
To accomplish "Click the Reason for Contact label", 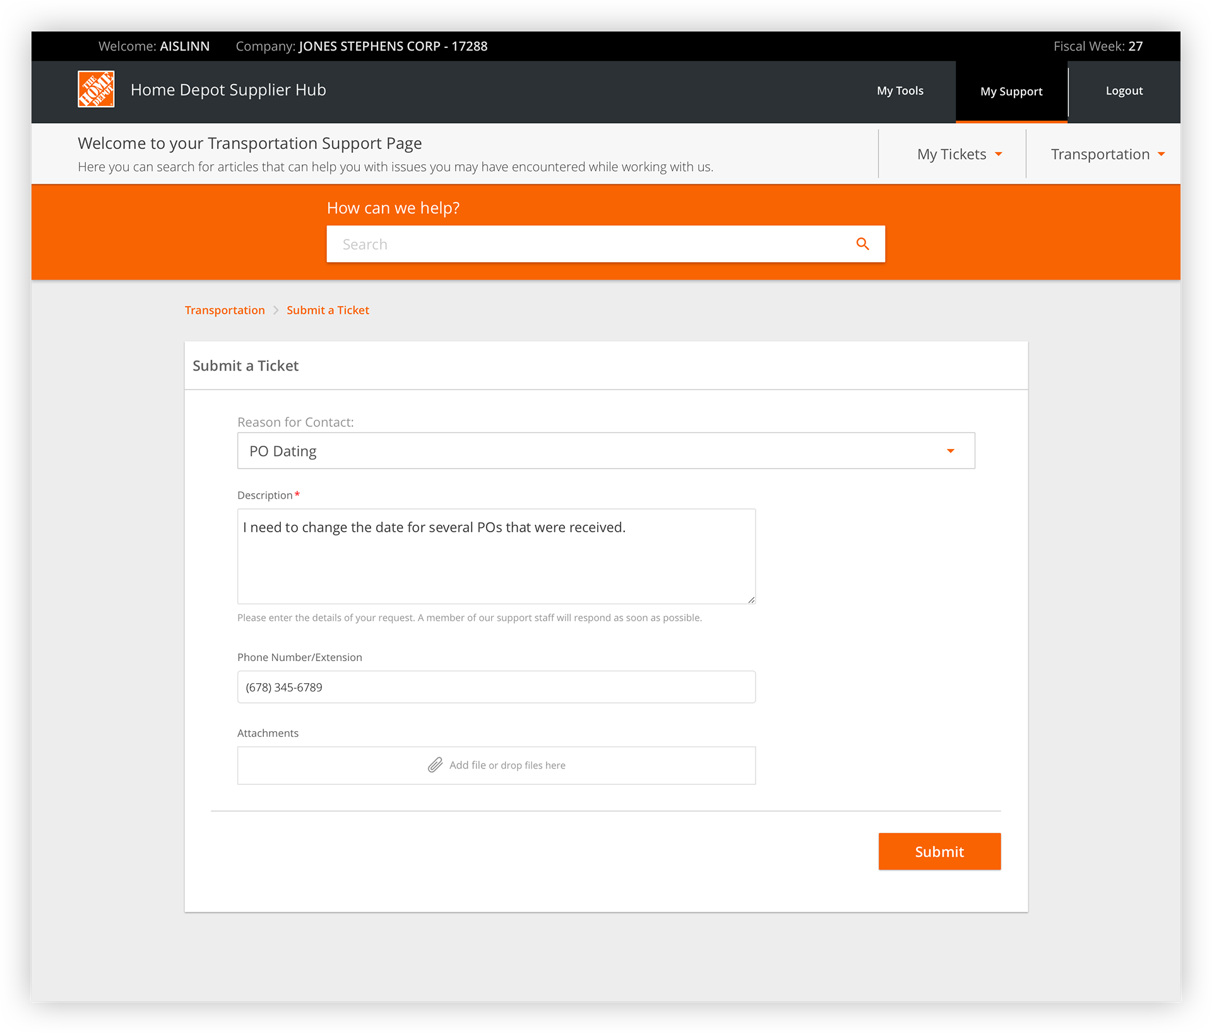I will pos(295,422).
